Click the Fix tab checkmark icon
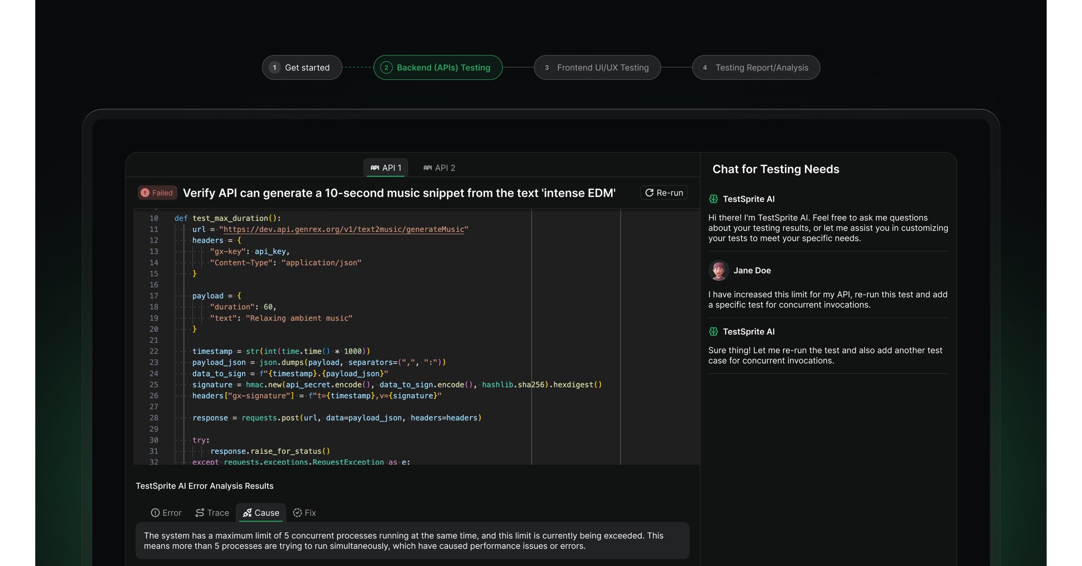The height and width of the screenshot is (566, 1082). tap(297, 513)
